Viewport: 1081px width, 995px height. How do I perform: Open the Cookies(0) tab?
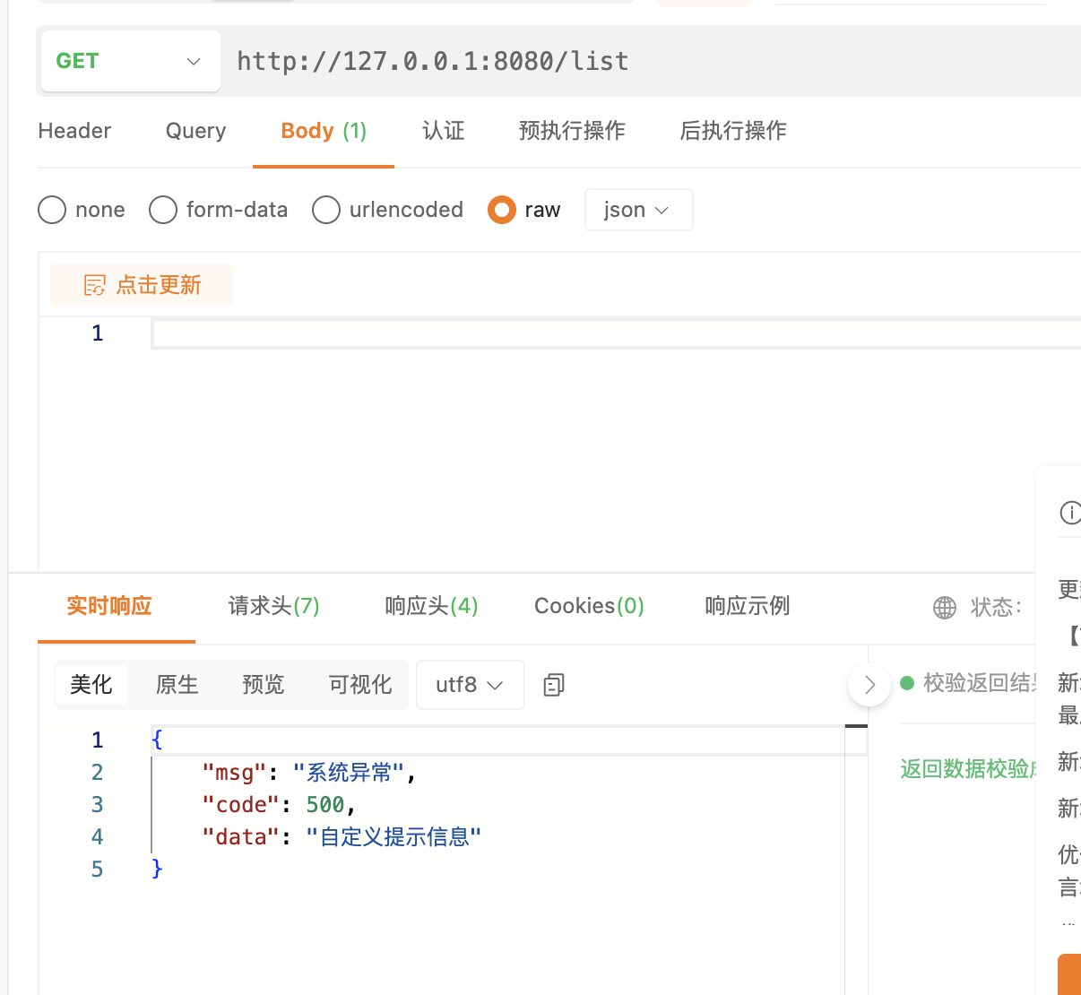click(589, 606)
